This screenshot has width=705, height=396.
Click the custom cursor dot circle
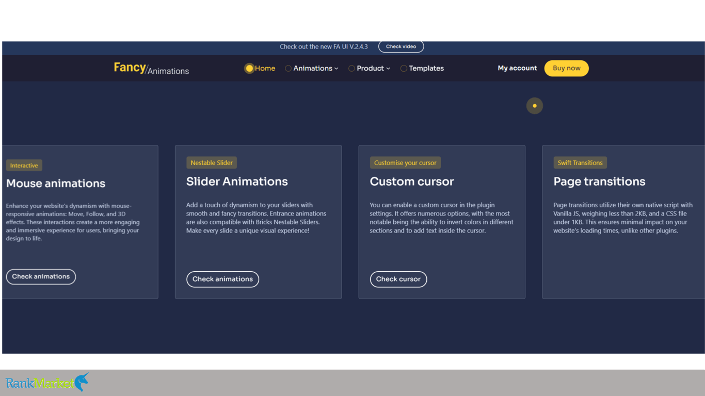(x=535, y=106)
